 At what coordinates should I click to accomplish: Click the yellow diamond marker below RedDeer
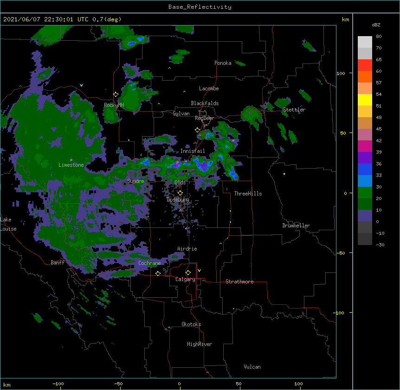click(x=197, y=130)
